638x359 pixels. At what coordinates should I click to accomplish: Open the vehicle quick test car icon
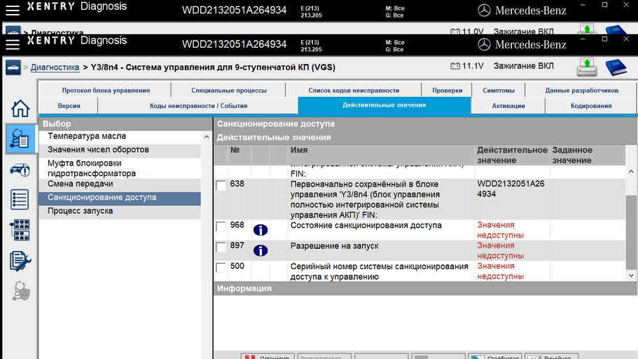point(20,170)
